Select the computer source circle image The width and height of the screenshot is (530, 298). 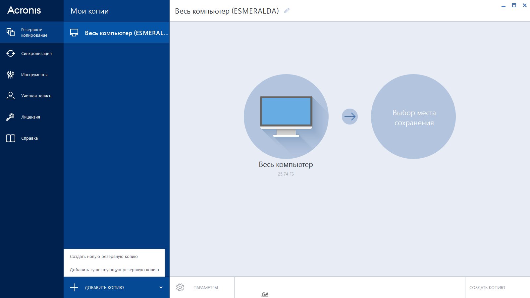coord(286,117)
